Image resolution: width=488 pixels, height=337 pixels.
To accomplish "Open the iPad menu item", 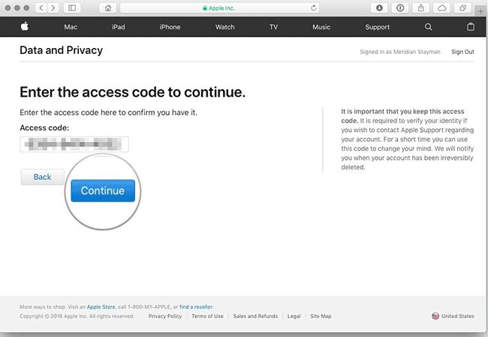I will click(119, 27).
